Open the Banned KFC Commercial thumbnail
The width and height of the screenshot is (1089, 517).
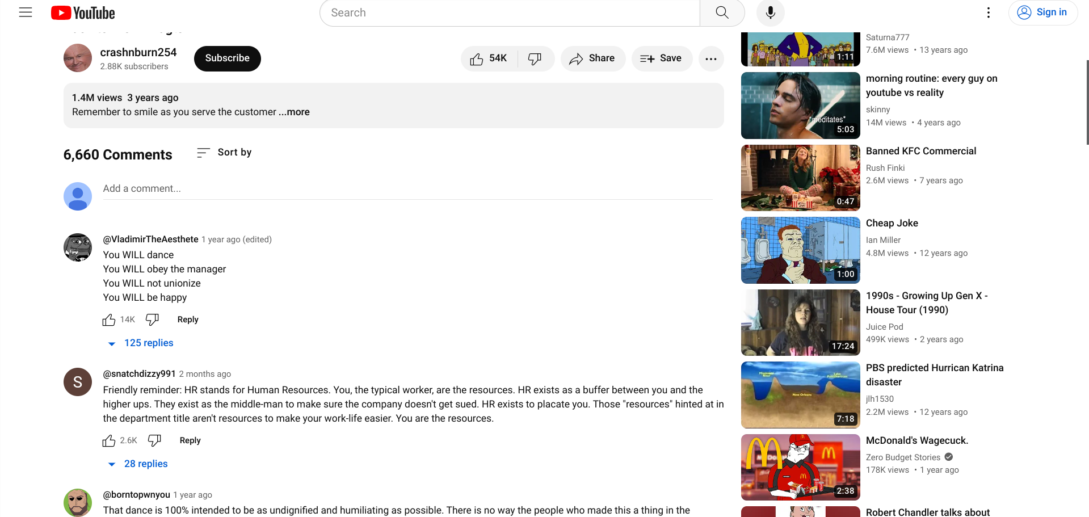click(800, 178)
